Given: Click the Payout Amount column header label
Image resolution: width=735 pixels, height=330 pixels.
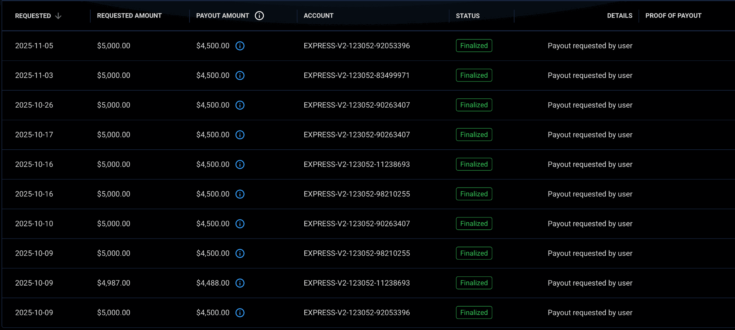Looking at the screenshot, I should click(222, 16).
